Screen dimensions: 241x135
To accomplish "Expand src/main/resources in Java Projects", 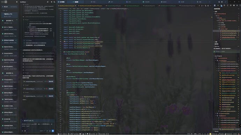I will click(x=216, y=113).
